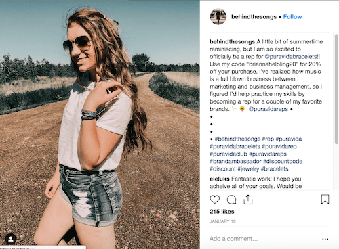Like the post with the heart icon
Image resolution: width=339 pixels, height=249 pixels.
coord(215,200)
